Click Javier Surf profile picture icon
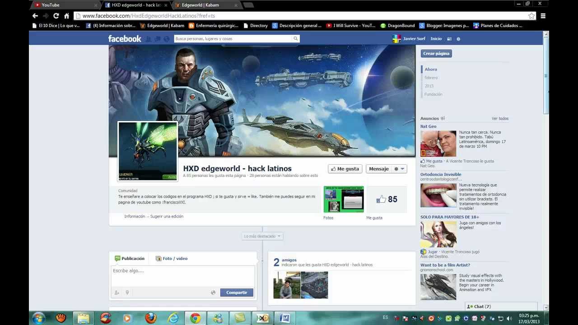Viewport: 578px width, 325px height. [396, 39]
